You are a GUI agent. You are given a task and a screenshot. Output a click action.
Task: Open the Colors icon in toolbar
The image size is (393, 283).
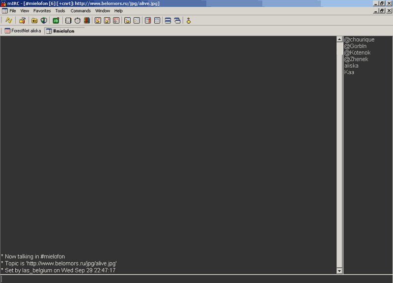(87, 21)
